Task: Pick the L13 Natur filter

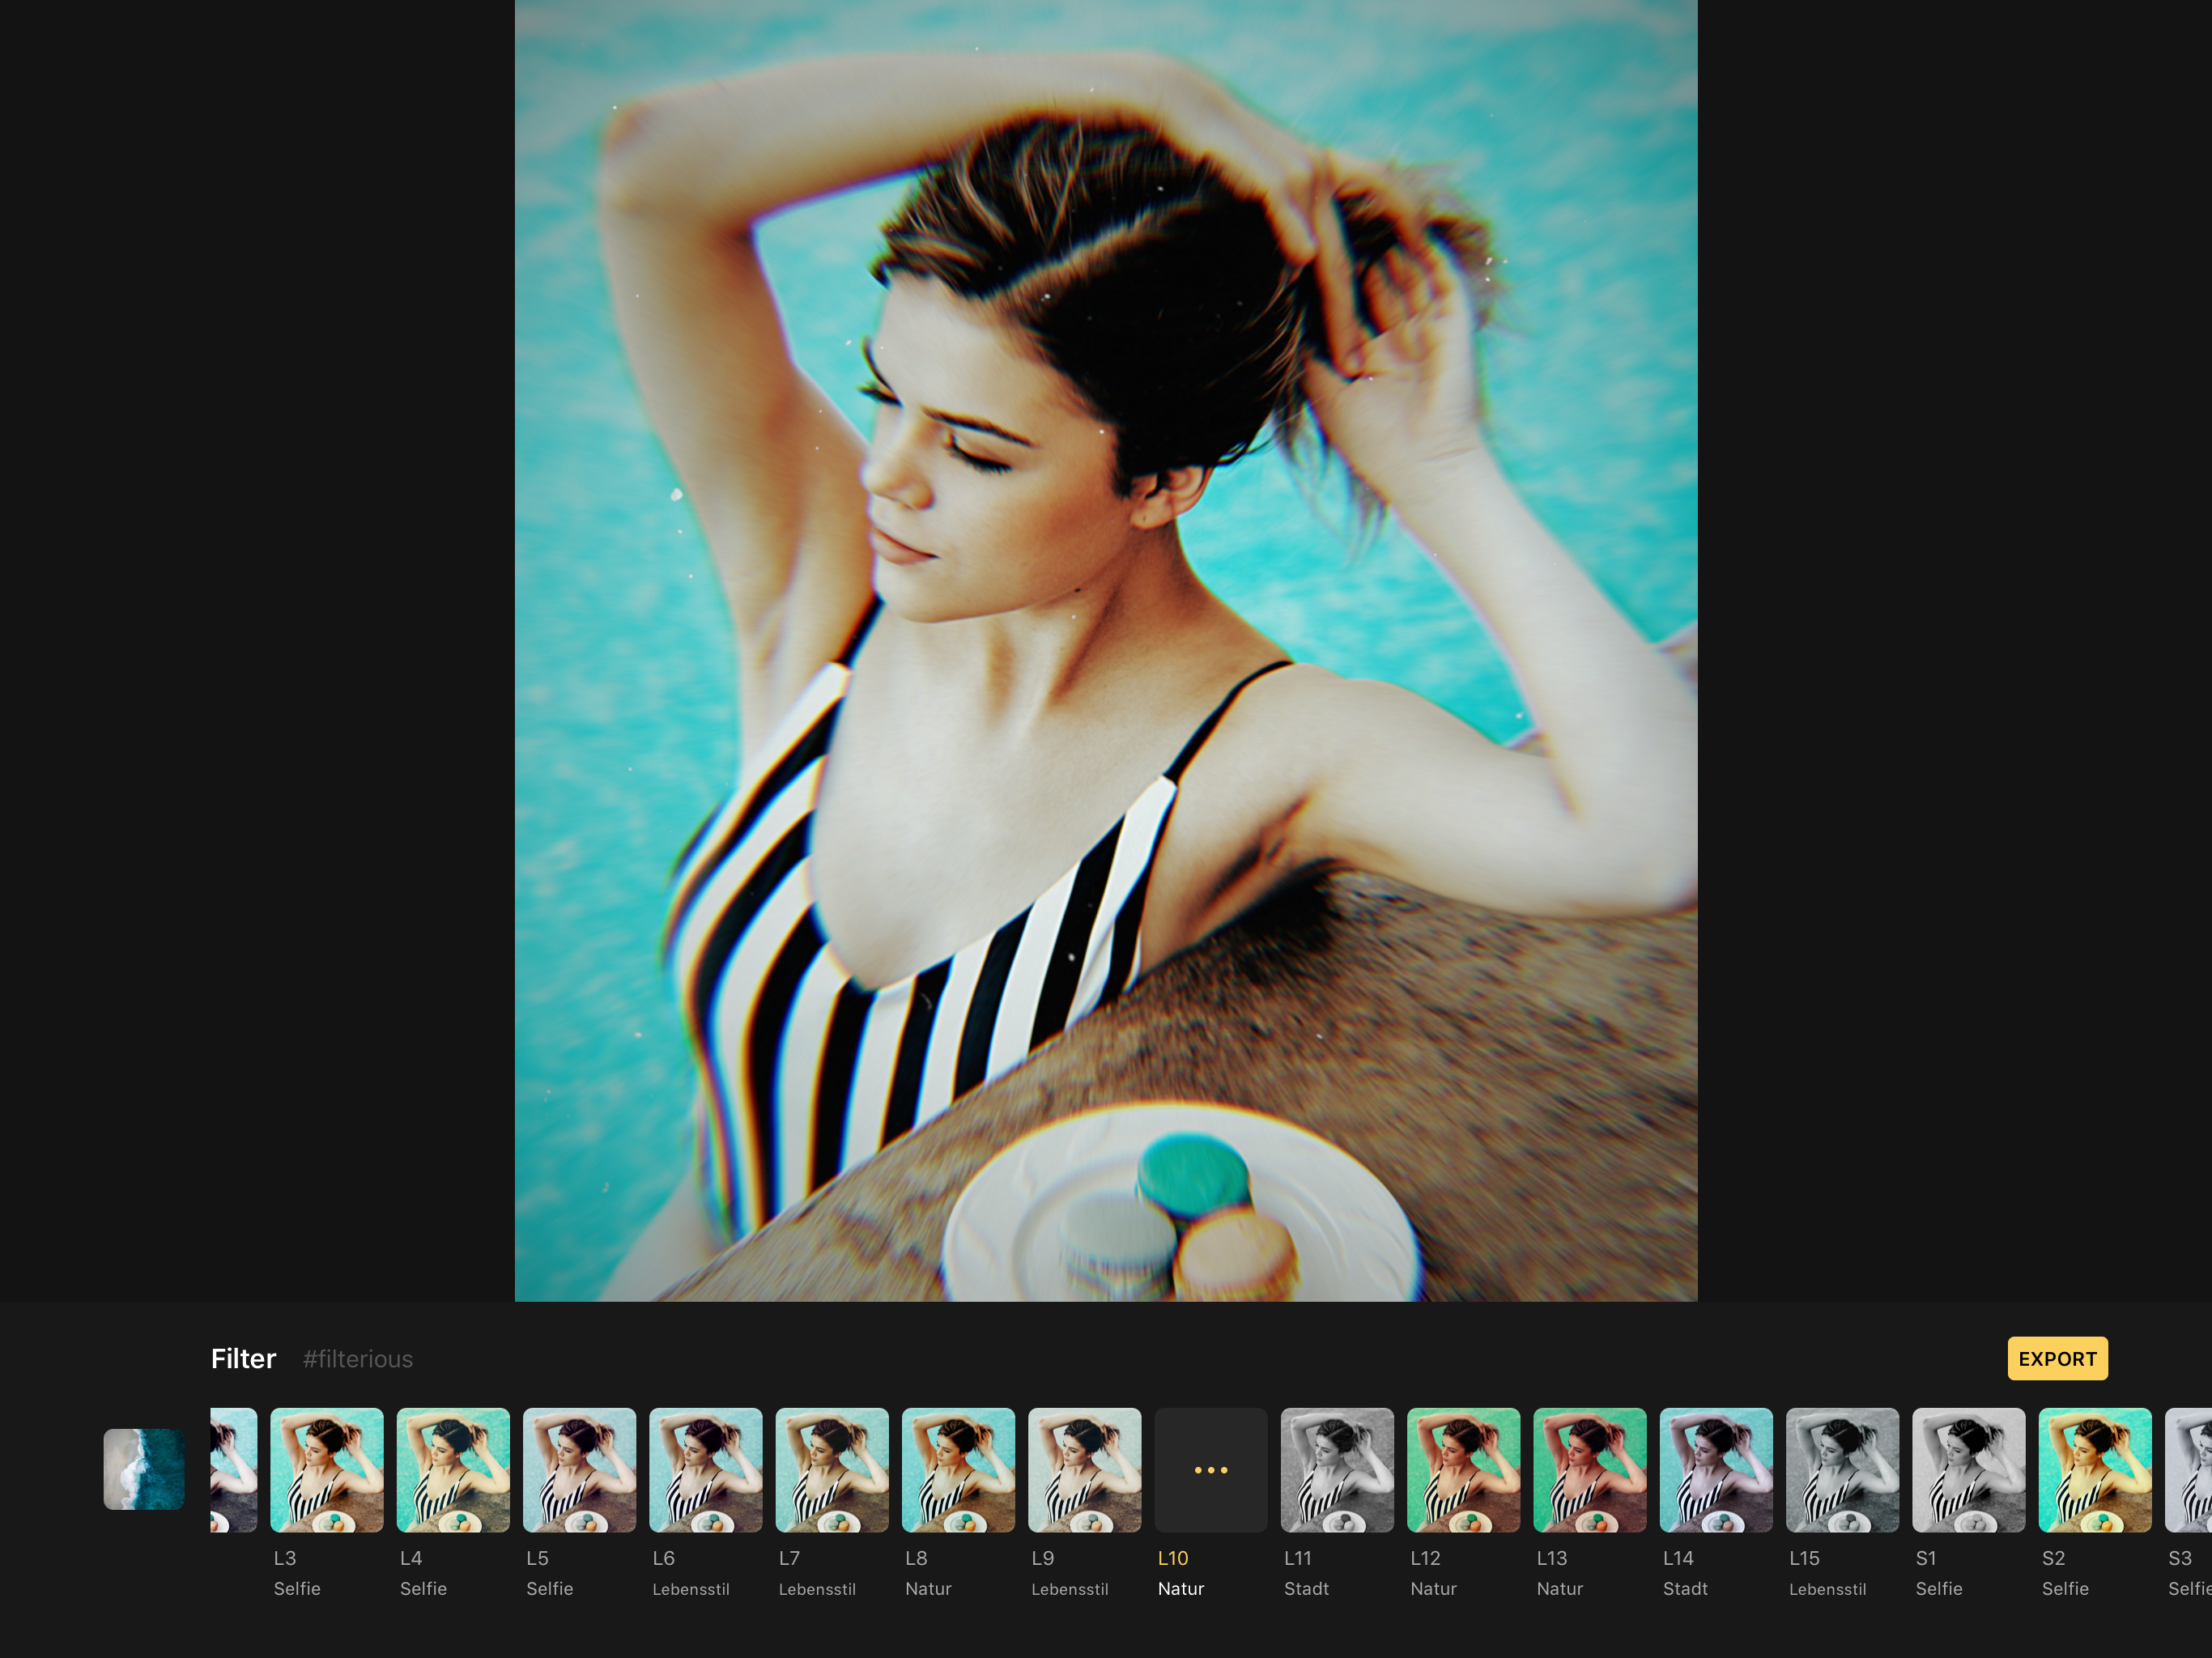Action: [x=1589, y=1469]
